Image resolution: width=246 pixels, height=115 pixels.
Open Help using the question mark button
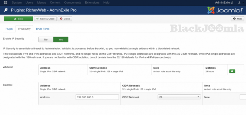(237, 19)
